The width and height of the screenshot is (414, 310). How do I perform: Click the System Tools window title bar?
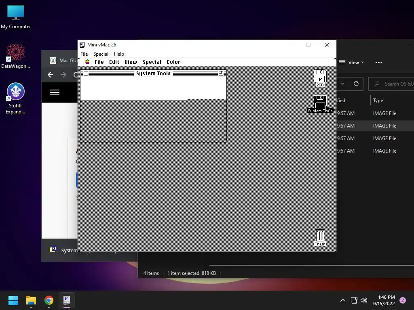pyautogui.click(x=153, y=73)
